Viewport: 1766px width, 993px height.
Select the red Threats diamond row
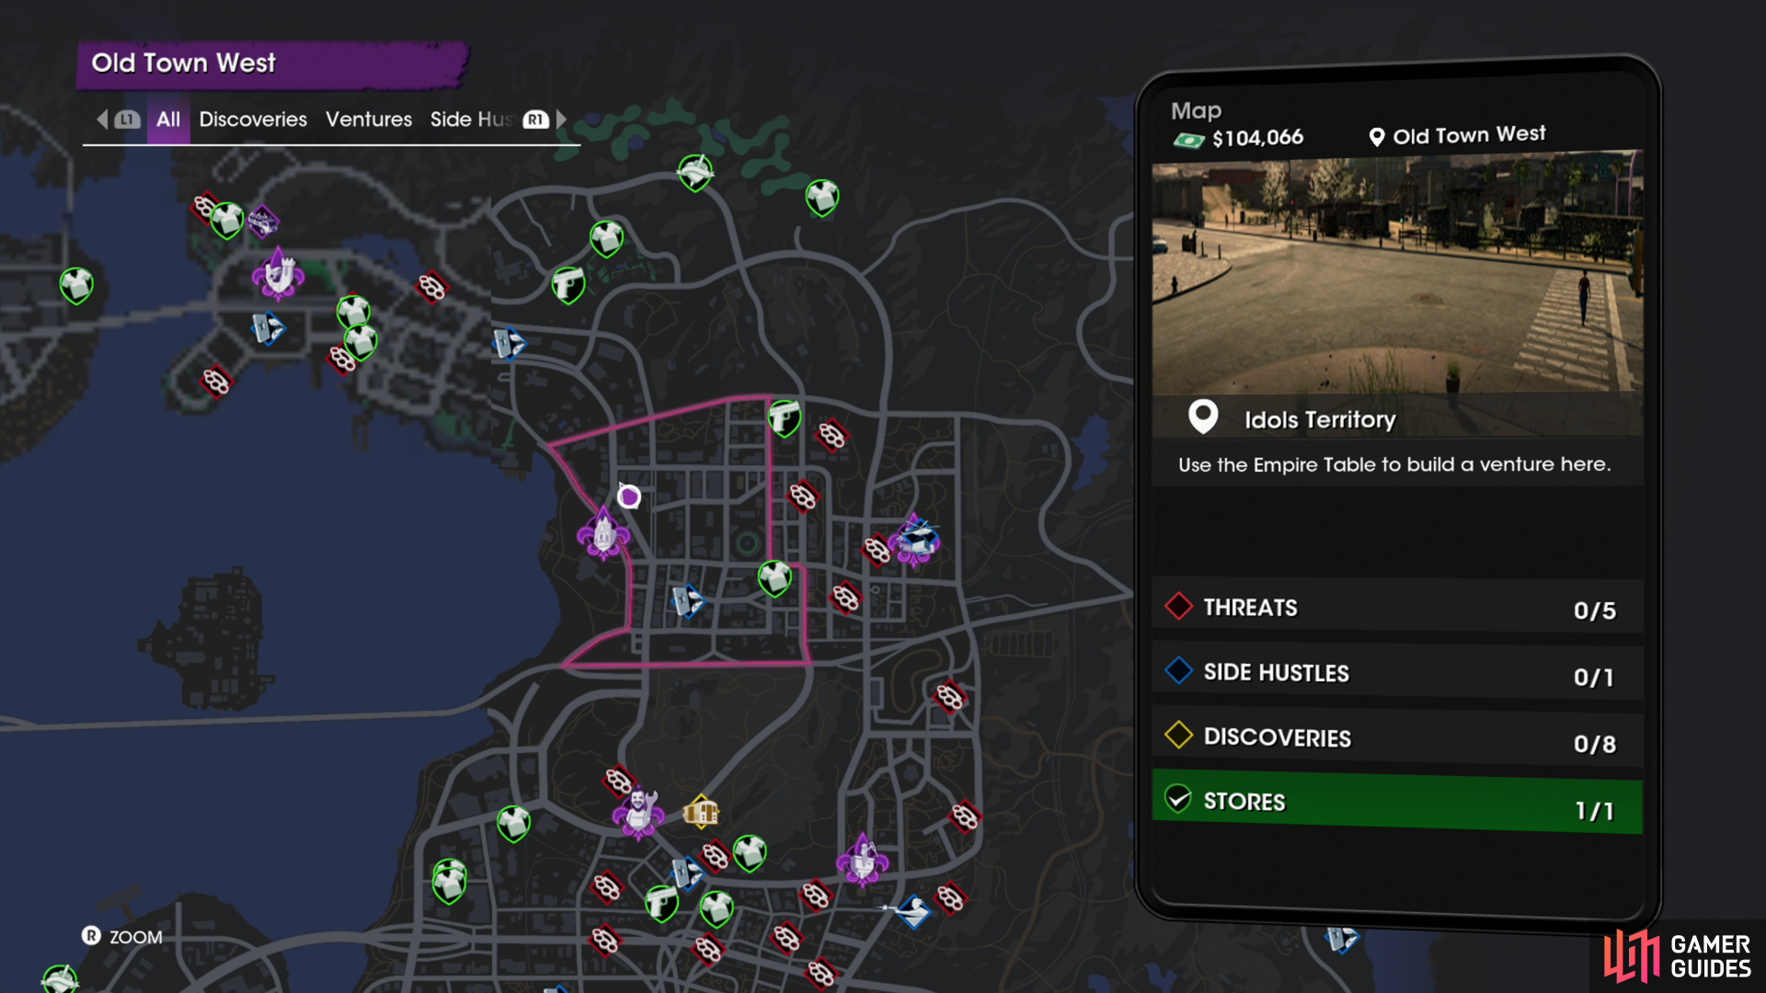pyautogui.click(x=1396, y=608)
